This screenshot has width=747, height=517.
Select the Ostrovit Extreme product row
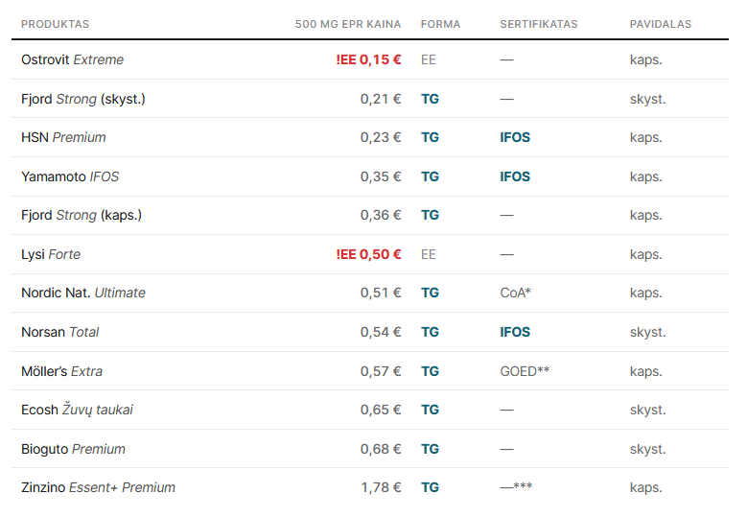point(370,59)
